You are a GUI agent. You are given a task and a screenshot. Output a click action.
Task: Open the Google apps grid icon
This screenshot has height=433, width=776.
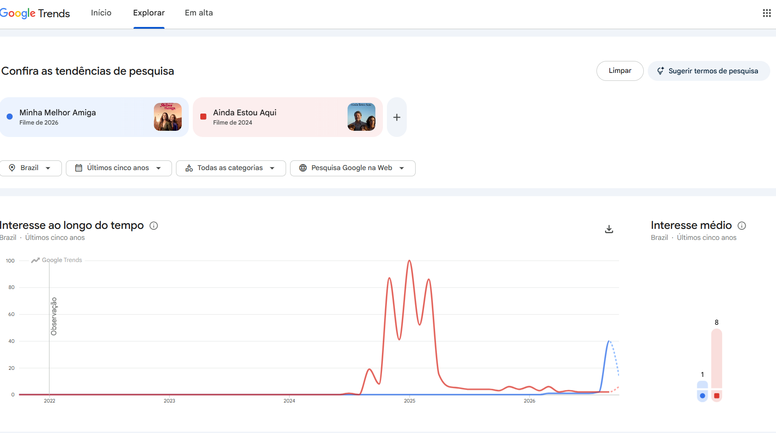coord(767,13)
